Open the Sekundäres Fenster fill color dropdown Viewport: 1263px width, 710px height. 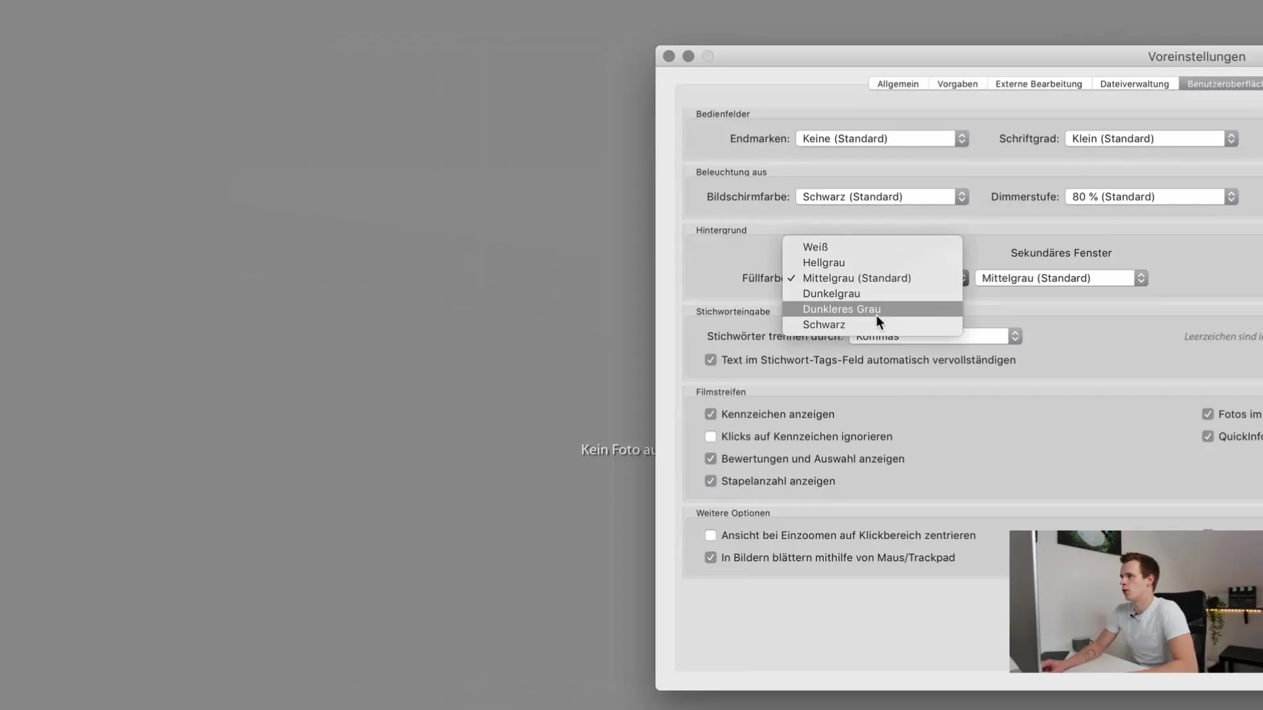click(1061, 278)
